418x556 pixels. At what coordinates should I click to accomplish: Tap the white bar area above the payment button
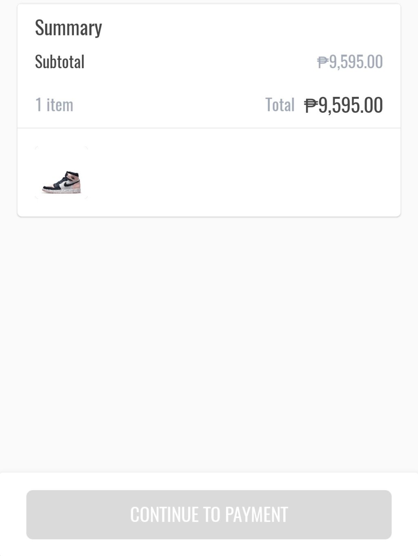(209, 481)
